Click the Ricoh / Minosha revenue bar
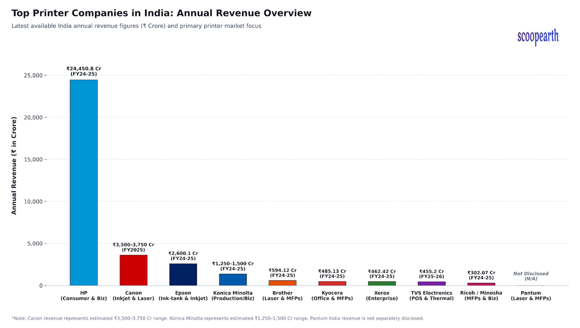 [x=481, y=284]
